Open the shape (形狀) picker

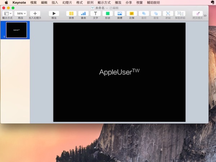[x=107, y=13]
